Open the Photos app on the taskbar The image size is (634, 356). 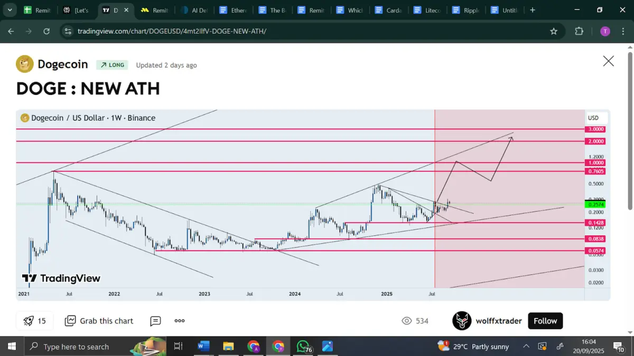coord(328,347)
